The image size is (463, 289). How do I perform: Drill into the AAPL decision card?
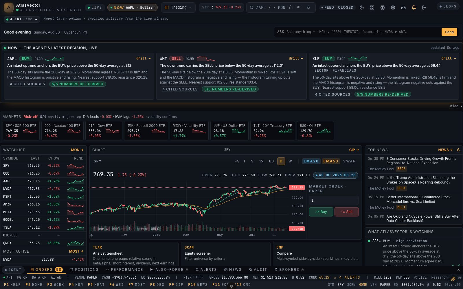tap(144, 58)
